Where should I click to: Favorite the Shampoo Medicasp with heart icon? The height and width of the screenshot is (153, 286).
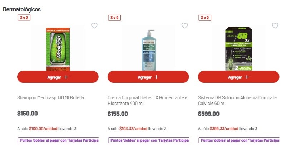(94, 25)
